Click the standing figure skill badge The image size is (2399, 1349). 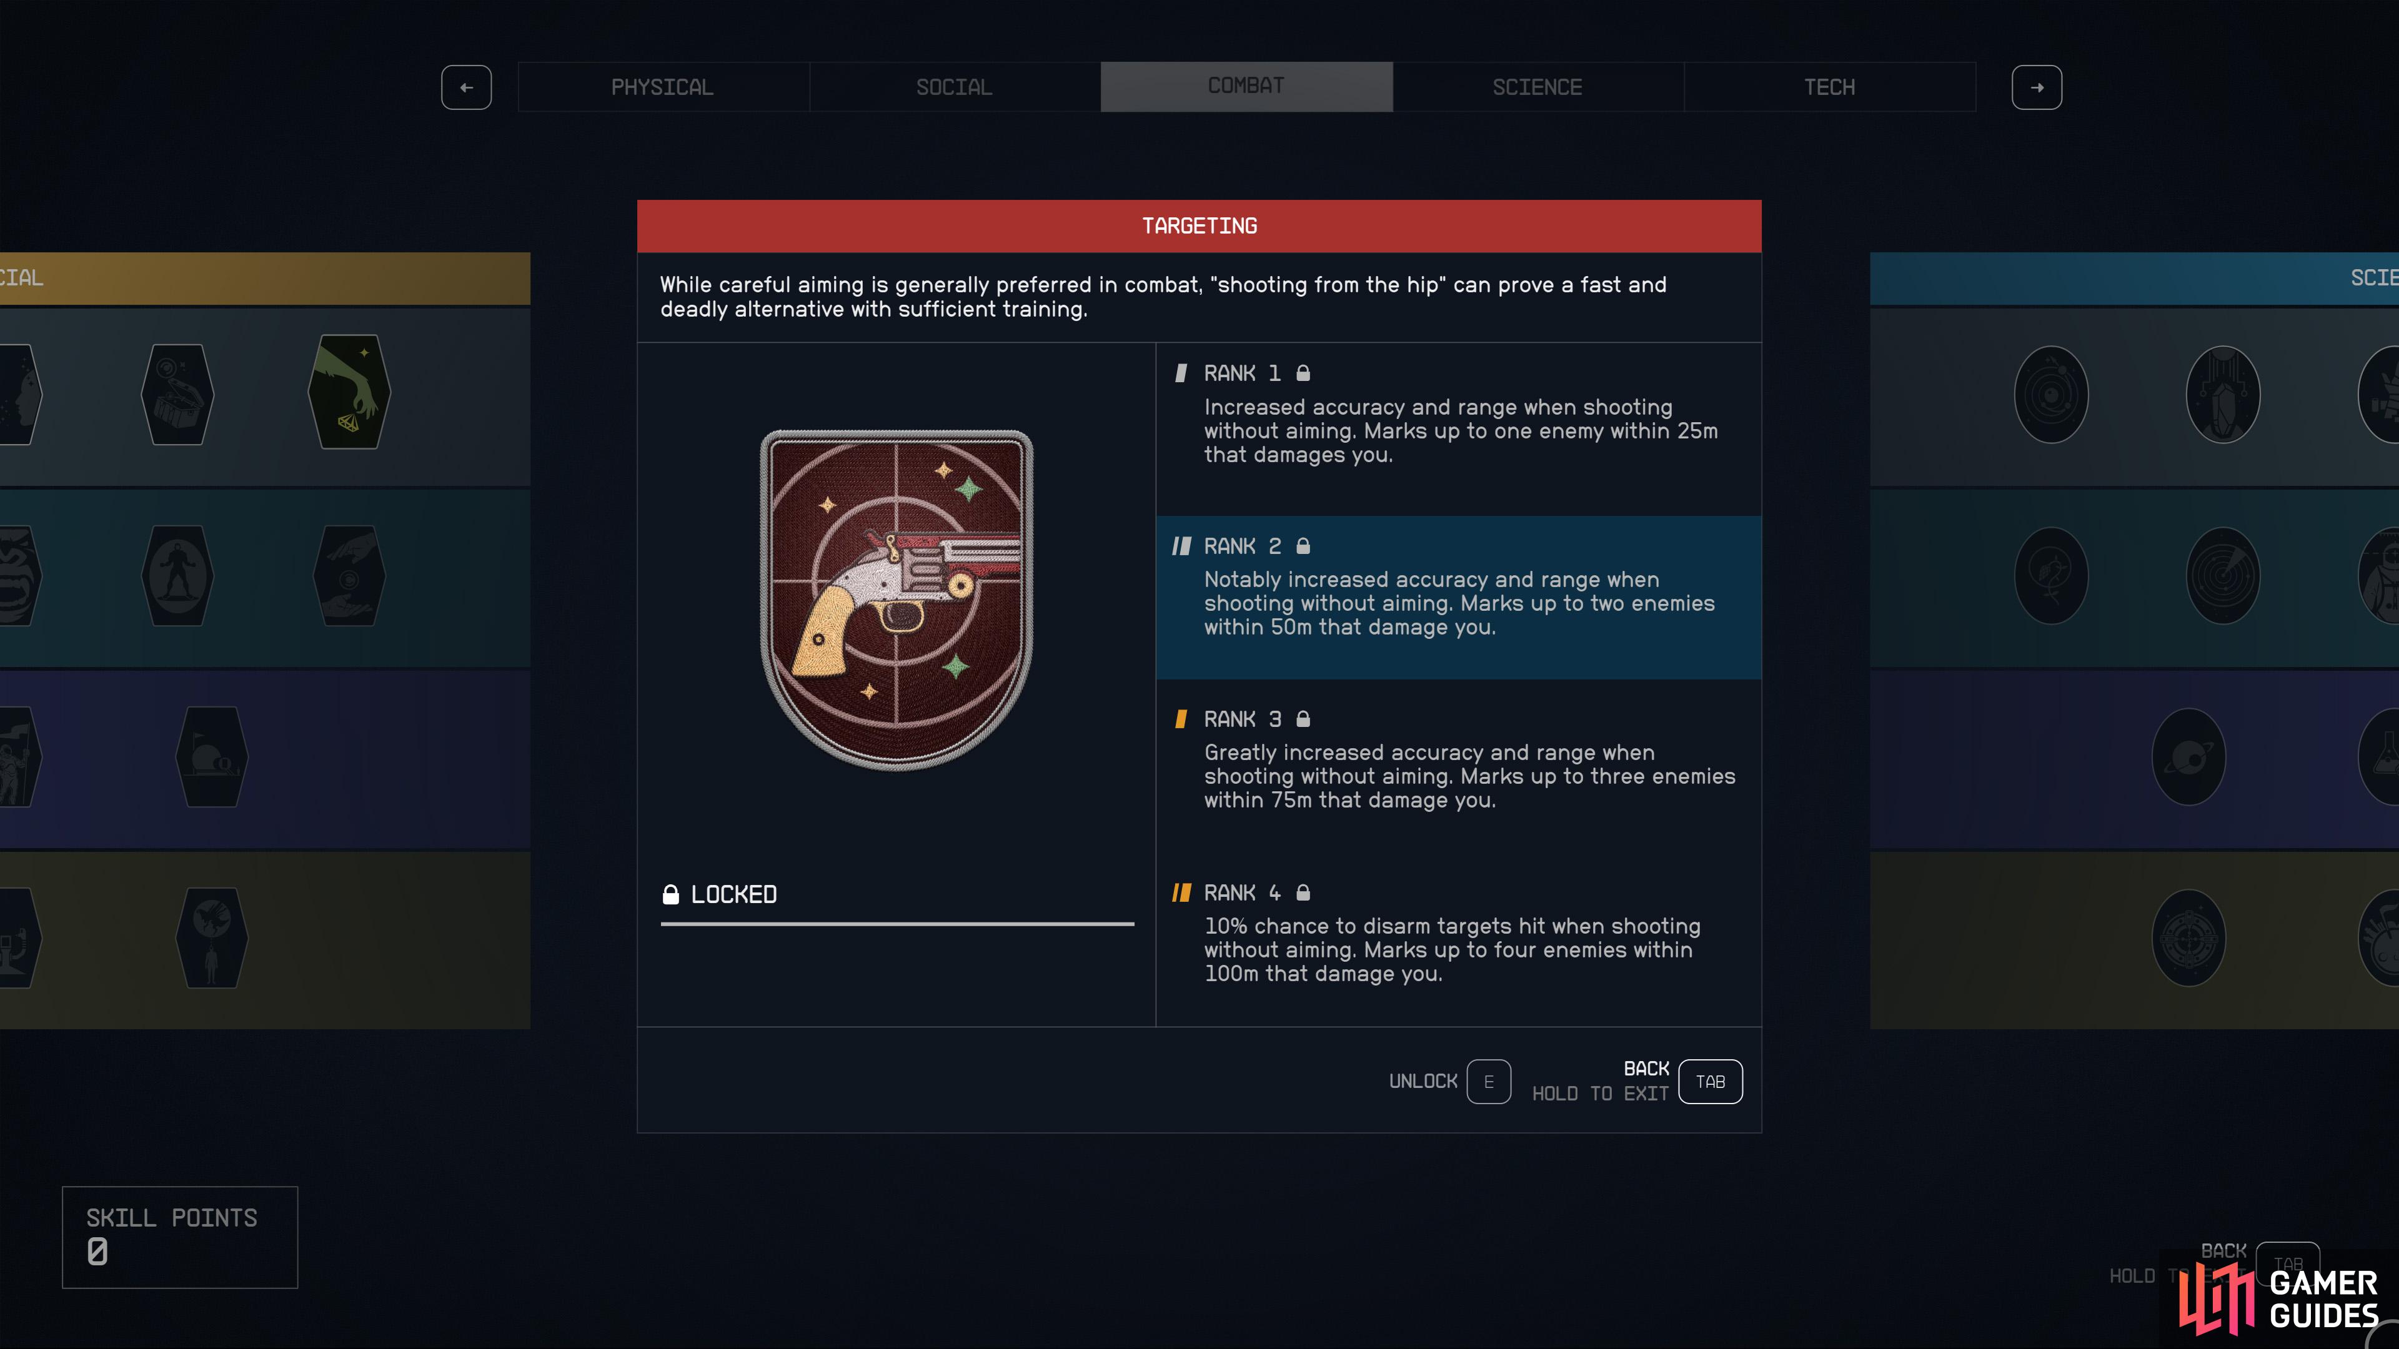[177, 575]
